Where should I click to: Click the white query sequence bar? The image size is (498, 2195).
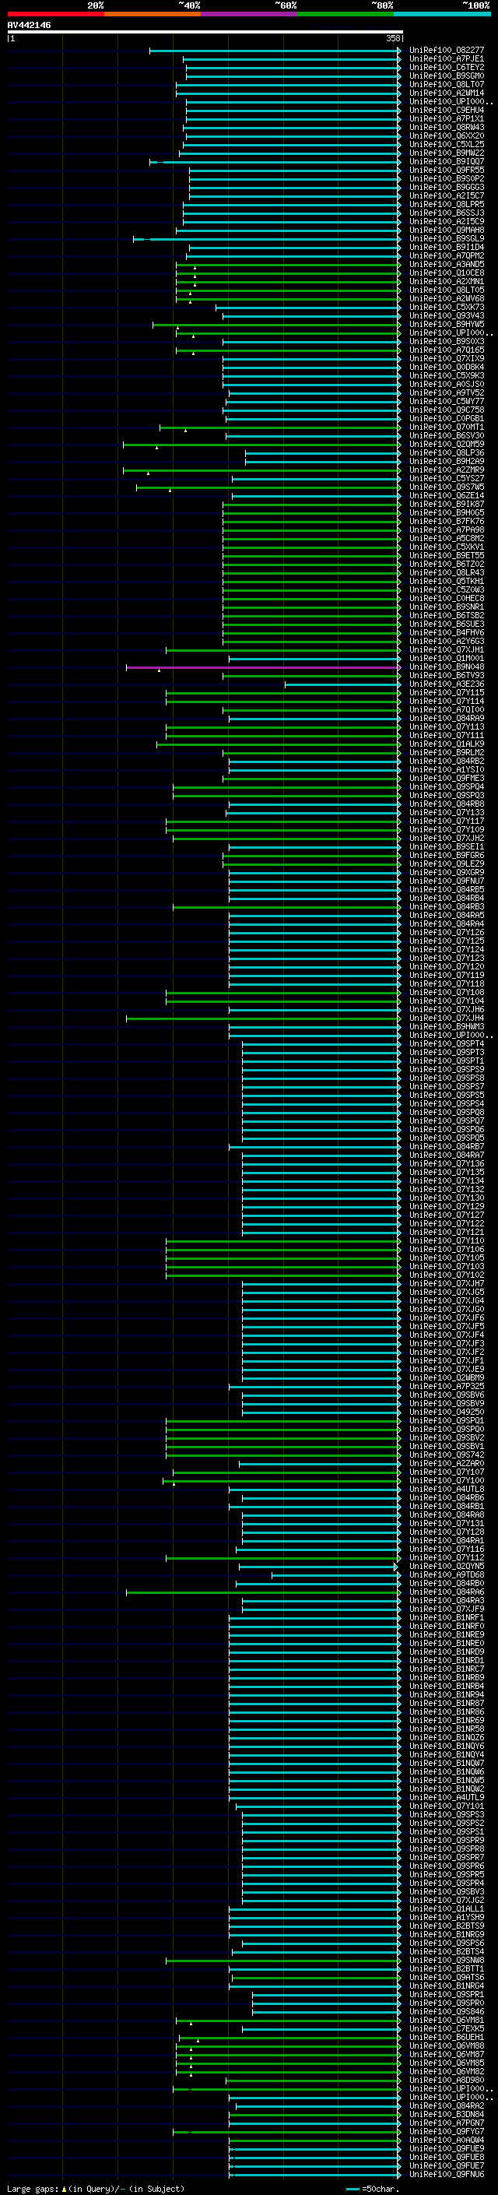pyautogui.click(x=205, y=31)
